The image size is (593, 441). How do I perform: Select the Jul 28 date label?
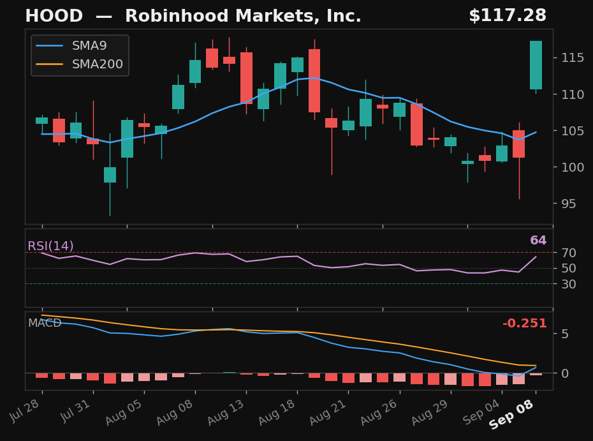25,411
